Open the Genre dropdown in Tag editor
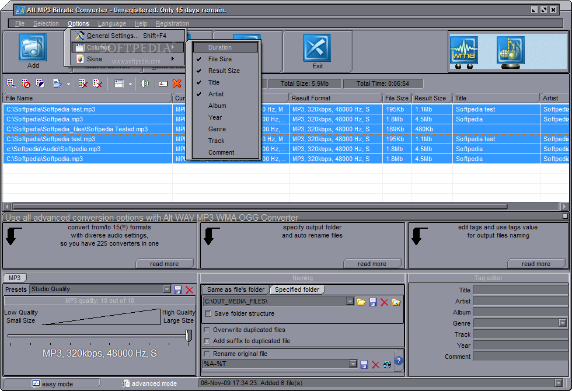Image resolution: width=572 pixels, height=391 pixels. pyautogui.click(x=563, y=323)
